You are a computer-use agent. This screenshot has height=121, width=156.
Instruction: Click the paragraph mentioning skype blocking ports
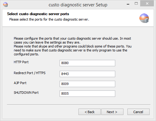click(x=73, y=50)
